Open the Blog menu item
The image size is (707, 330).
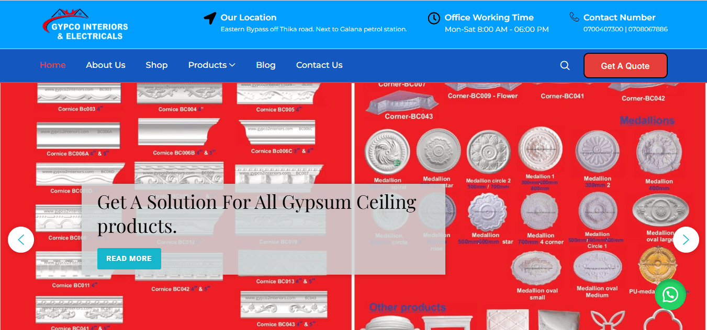tap(266, 65)
